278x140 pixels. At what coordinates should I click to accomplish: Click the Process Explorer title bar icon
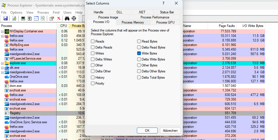pos(3,5)
